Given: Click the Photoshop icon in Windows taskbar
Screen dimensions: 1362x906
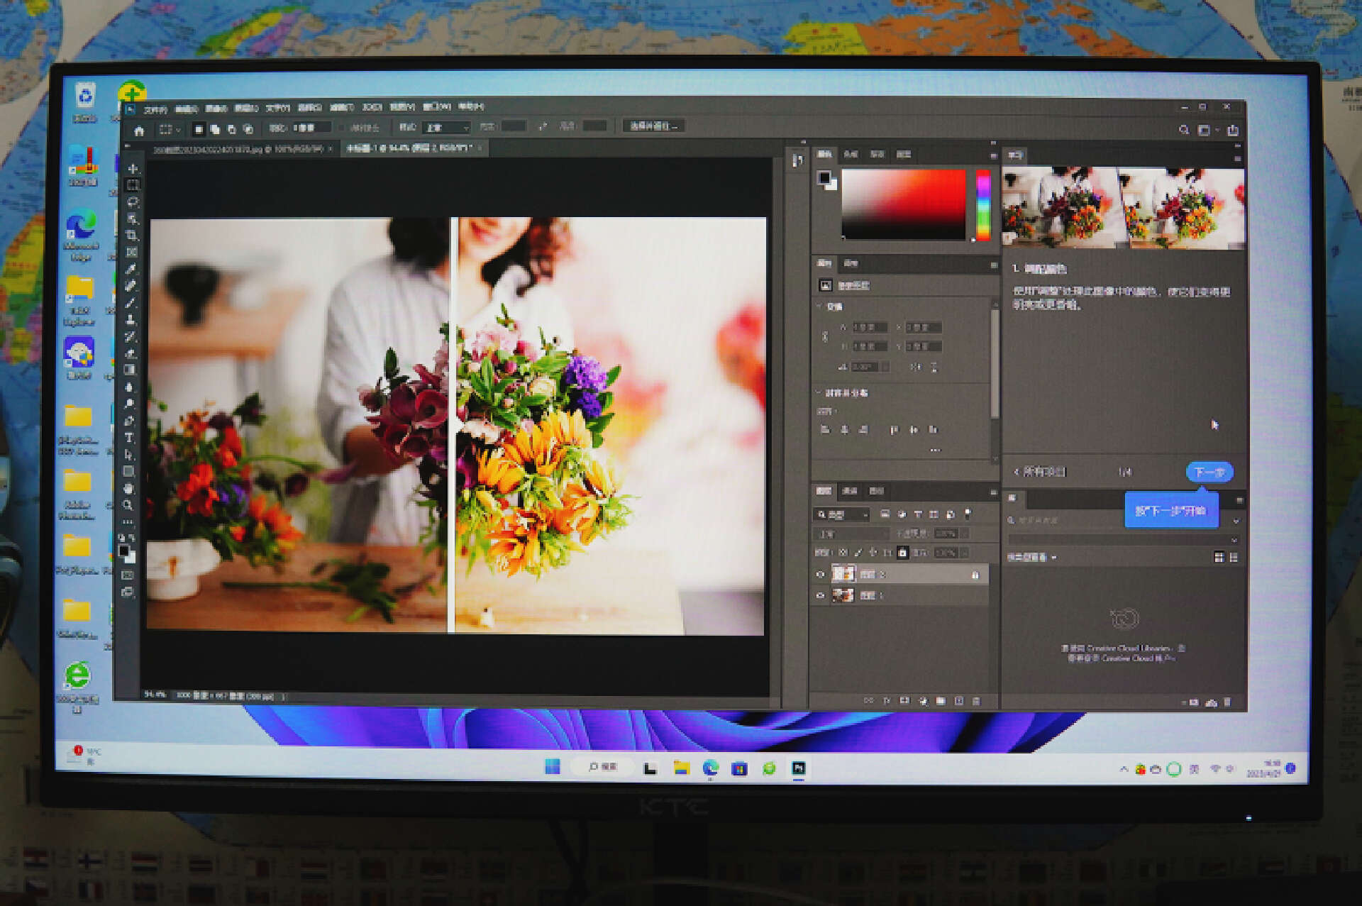Looking at the screenshot, I should pyautogui.click(x=799, y=768).
